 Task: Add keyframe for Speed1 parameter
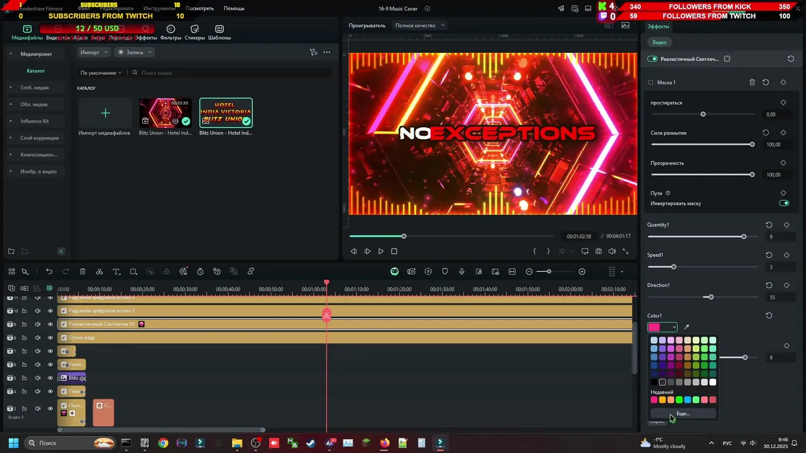pyautogui.click(x=786, y=255)
